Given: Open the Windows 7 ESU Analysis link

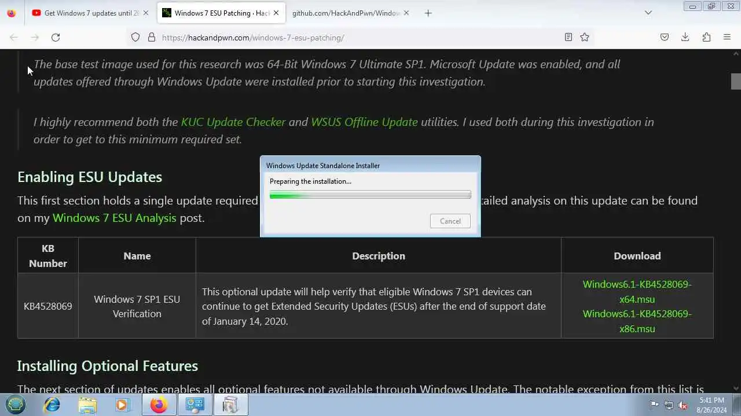Looking at the screenshot, I should (115, 218).
